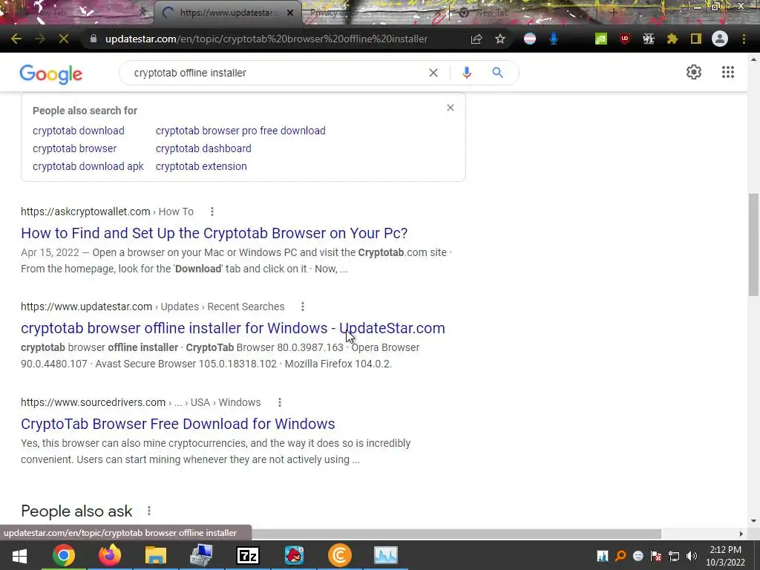Search for 'cryptotab browser pro free download'
Image resolution: width=760 pixels, height=570 pixels.
(240, 131)
